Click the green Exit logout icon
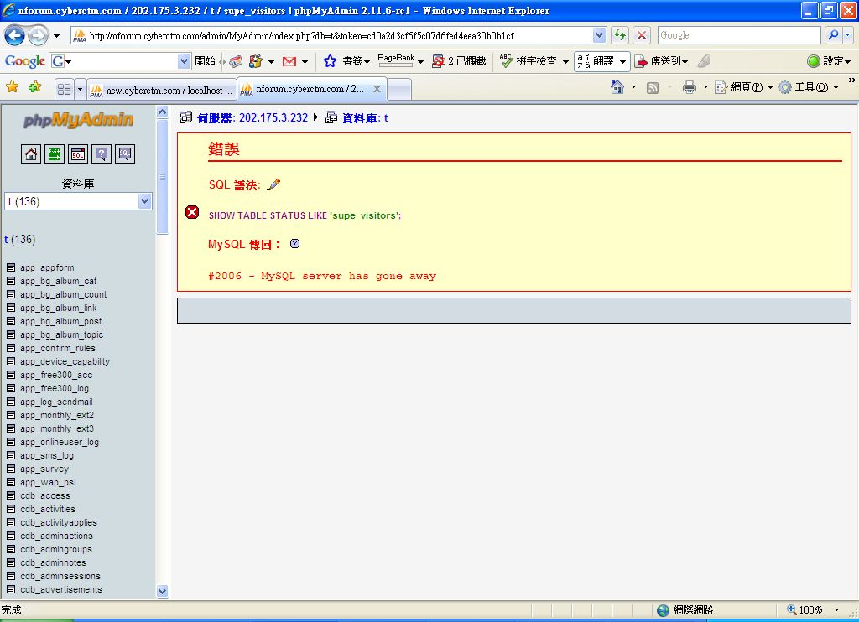Screen dimensions: 859x622 [x=55, y=153]
